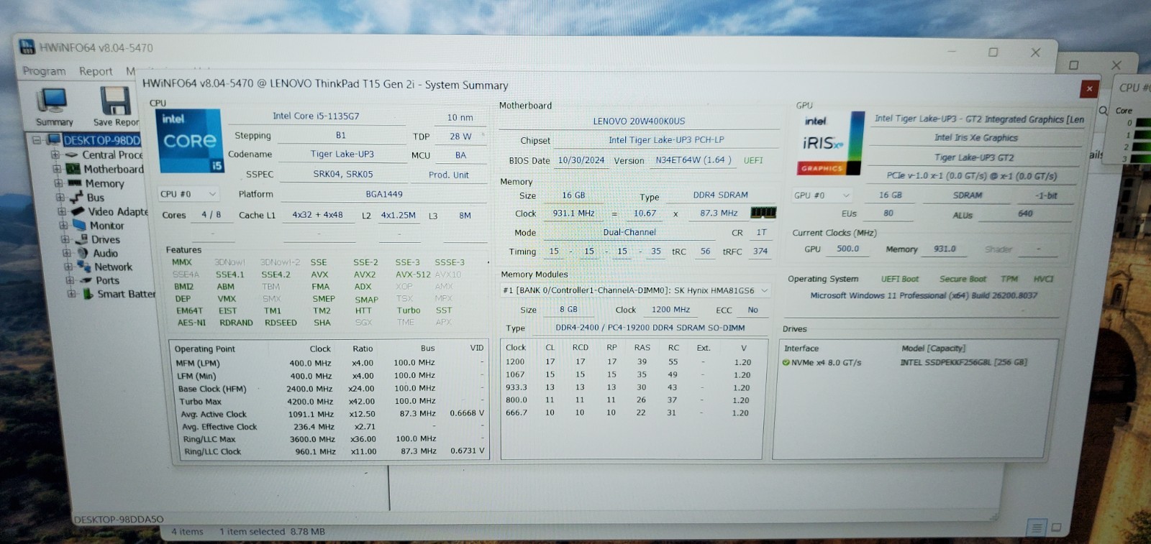Viewport: 1151px width, 544px height.
Task: Click the Avg. Active Clock row
Action: point(329,414)
